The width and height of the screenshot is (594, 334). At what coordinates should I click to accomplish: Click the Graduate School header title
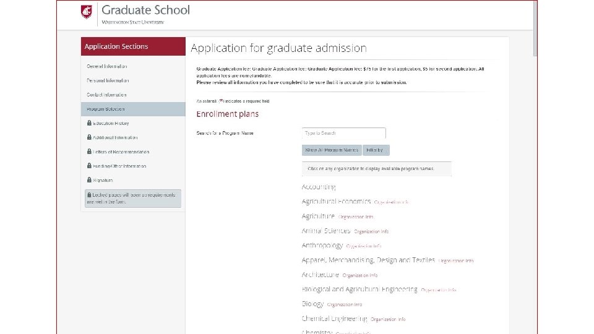click(145, 10)
